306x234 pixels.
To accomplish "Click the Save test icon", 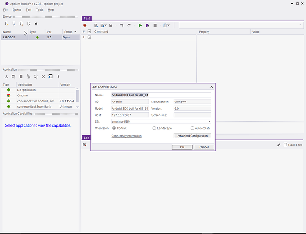I will click(x=111, y=25).
